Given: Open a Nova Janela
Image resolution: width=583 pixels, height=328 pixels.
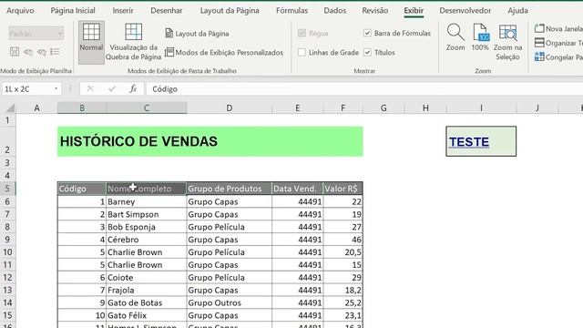Looking at the screenshot, I should (x=558, y=28).
